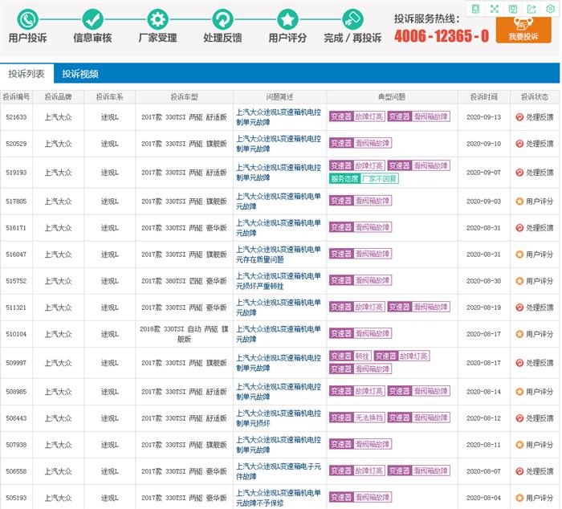Click 故障灯亮 tag in complaint 521633 row
562x509 pixels.
[357, 116]
